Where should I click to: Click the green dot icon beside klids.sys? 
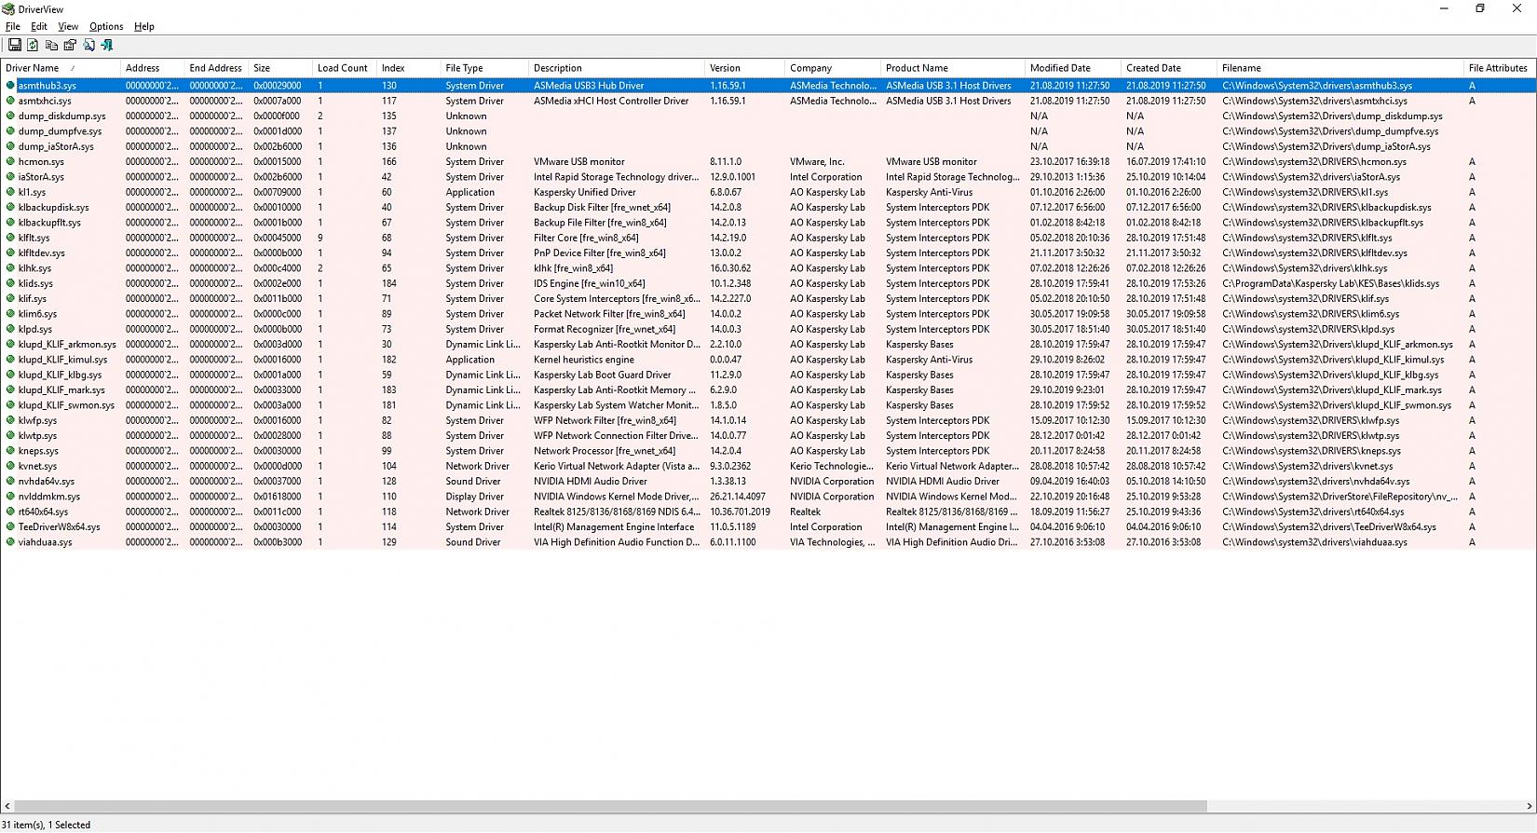(10, 283)
